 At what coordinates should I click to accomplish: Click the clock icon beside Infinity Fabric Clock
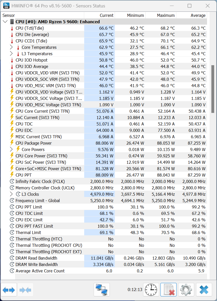tap(12, 181)
